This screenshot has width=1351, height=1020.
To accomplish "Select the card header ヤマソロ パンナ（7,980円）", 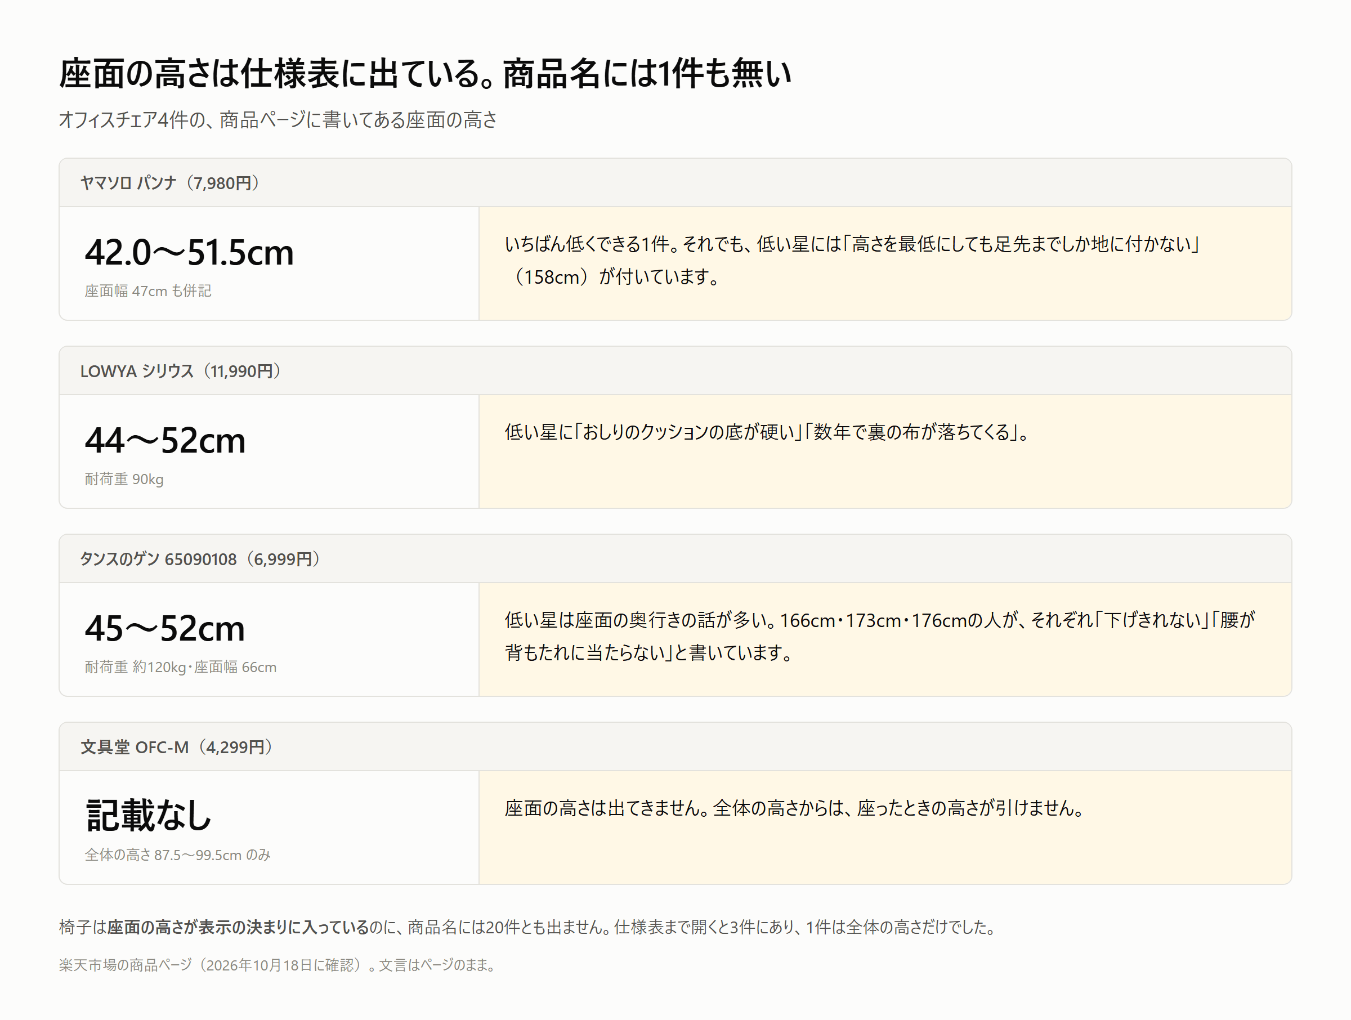I will (x=675, y=182).
